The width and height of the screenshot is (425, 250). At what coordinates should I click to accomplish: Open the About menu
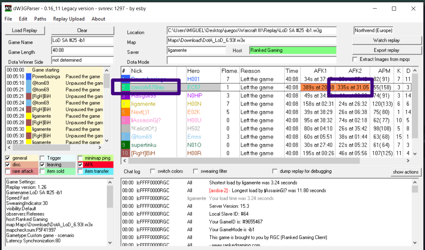coord(98,19)
